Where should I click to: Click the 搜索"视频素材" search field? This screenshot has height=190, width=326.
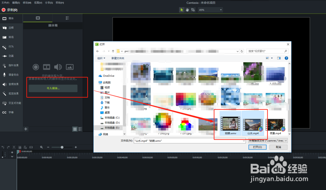point(267,51)
